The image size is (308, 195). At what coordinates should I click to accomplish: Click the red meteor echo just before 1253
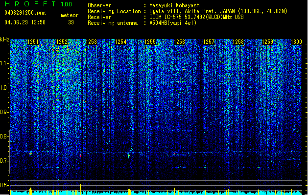[80, 156]
